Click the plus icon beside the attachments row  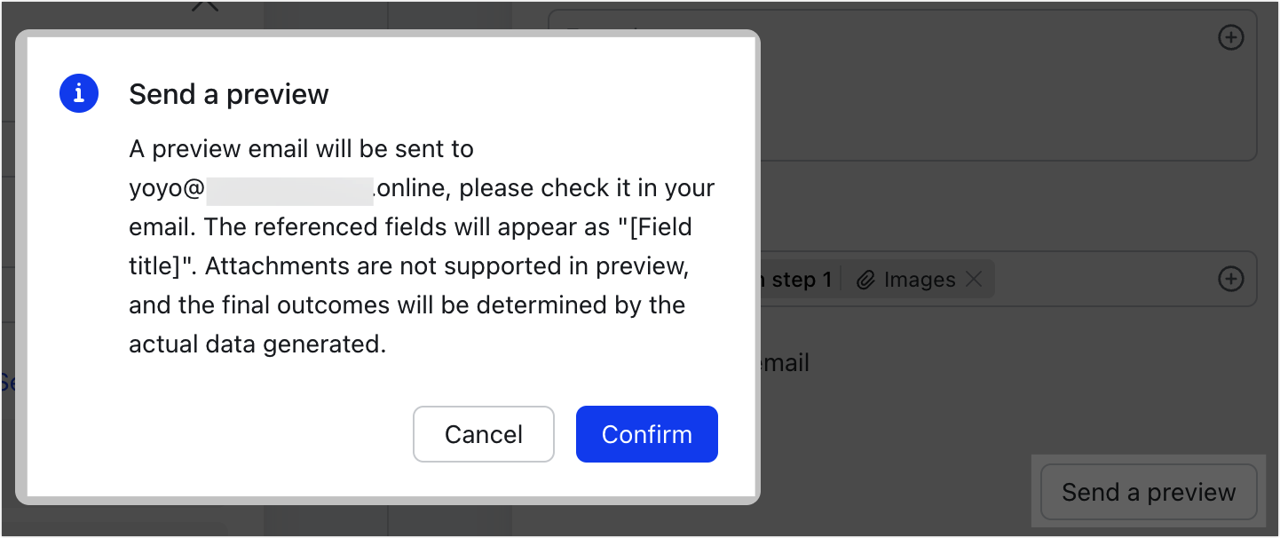(x=1231, y=278)
